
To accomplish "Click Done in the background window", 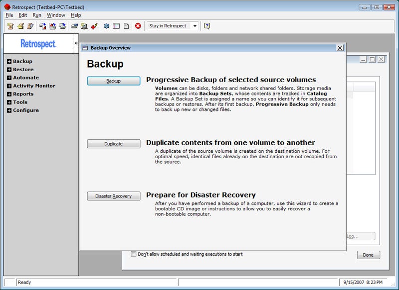I will point(368,255).
